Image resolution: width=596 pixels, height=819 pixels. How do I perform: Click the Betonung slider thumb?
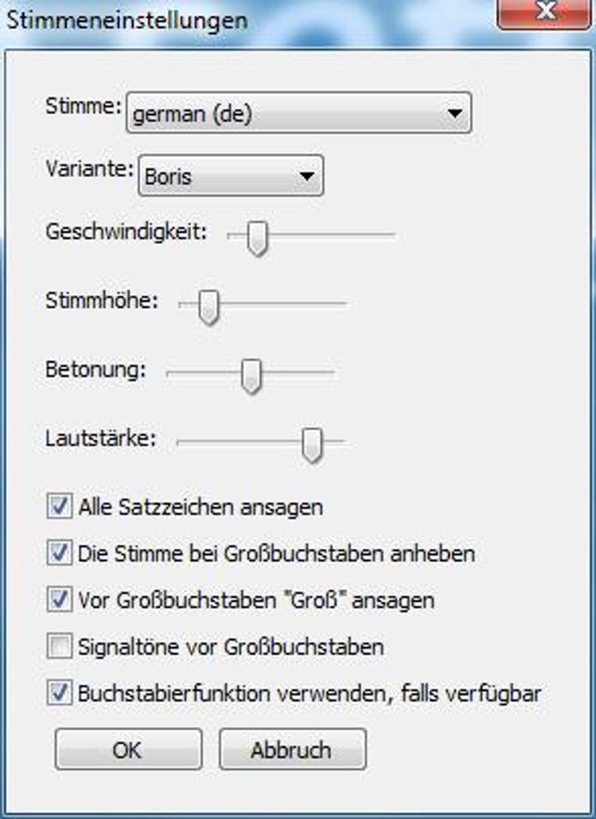(x=251, y=376)
